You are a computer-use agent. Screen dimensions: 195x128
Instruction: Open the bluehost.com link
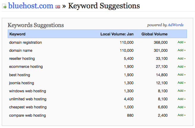coord(31,6)
